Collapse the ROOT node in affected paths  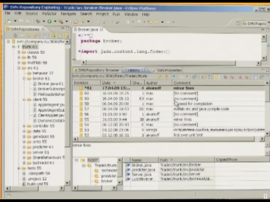click(76, 160)
